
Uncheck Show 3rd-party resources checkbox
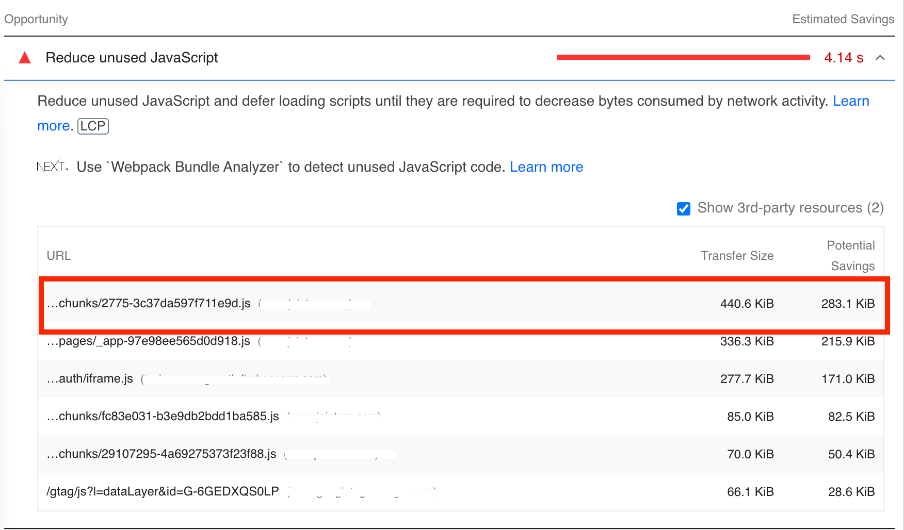click(684, 208)
